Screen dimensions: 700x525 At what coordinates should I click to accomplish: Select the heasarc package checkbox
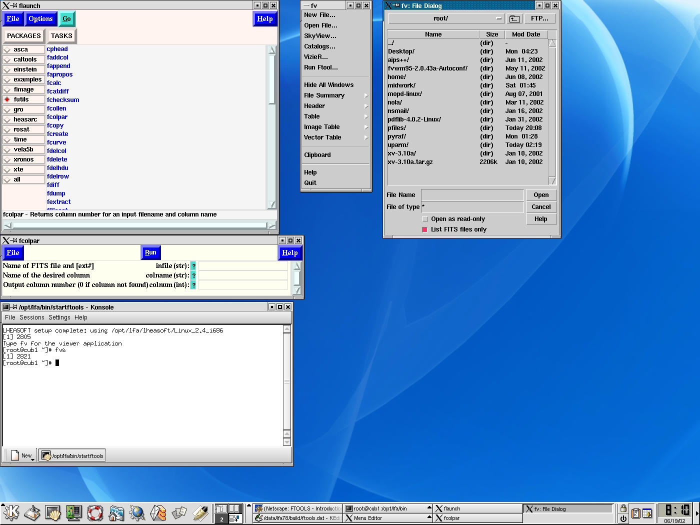(x=7, y=119)
